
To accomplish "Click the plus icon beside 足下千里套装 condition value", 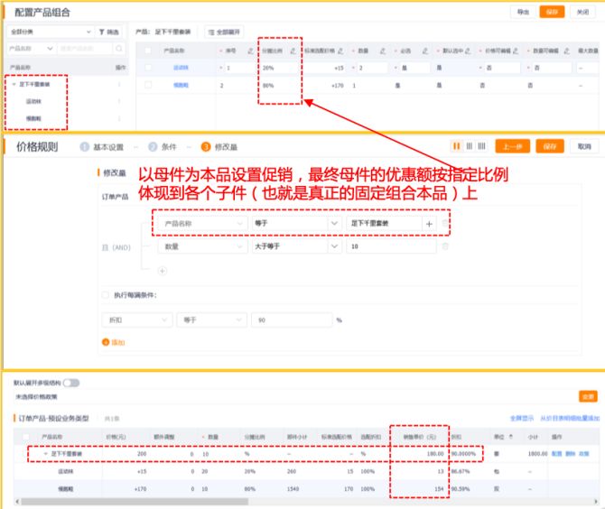I will pos(429,223).
